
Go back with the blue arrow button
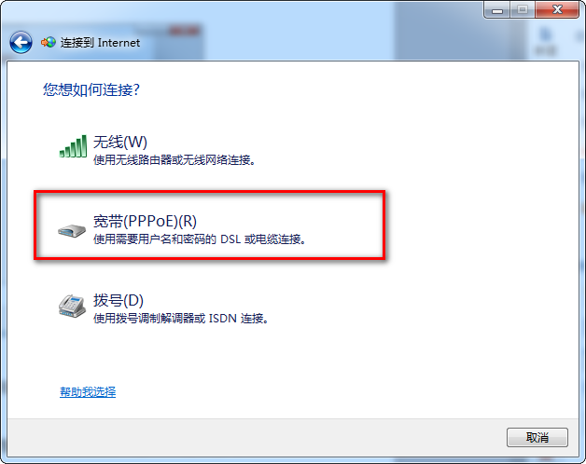click(x=21, y=42)
